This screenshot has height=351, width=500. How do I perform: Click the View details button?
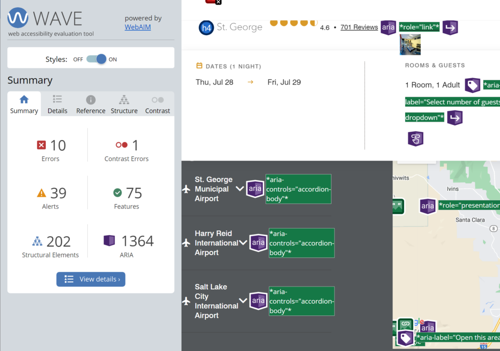click(91, 279)
